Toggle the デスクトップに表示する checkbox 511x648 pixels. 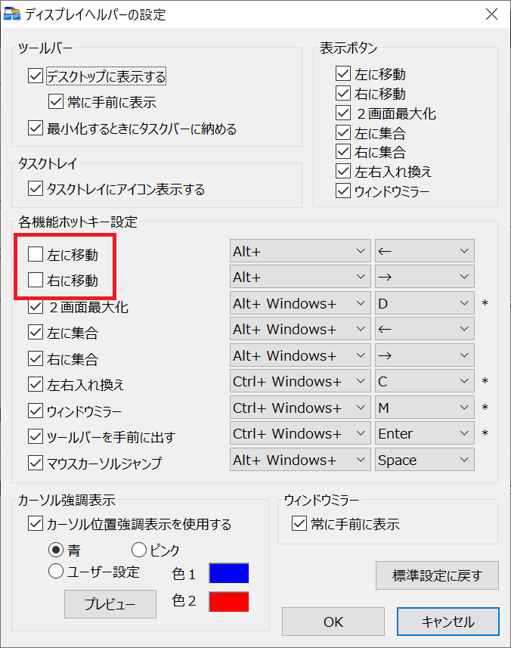tap(35, 76)
